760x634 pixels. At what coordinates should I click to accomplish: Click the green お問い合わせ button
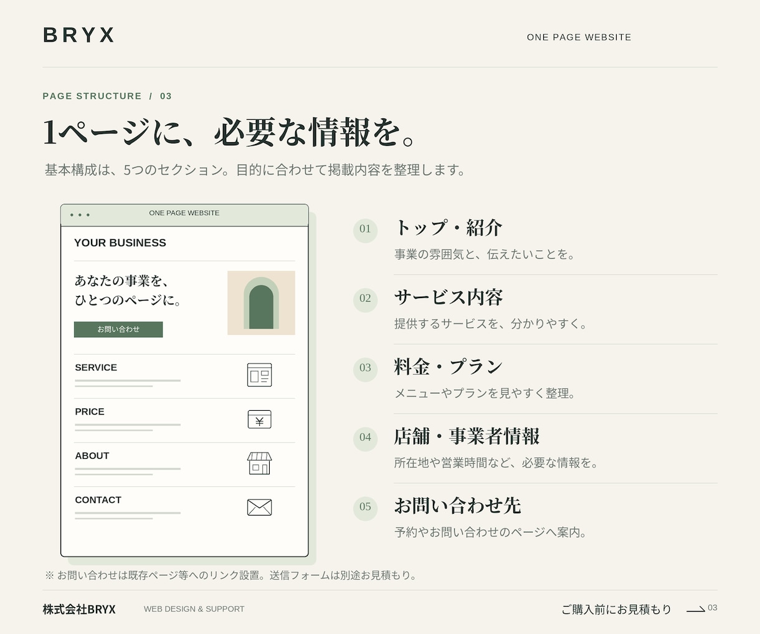(118, 329)
